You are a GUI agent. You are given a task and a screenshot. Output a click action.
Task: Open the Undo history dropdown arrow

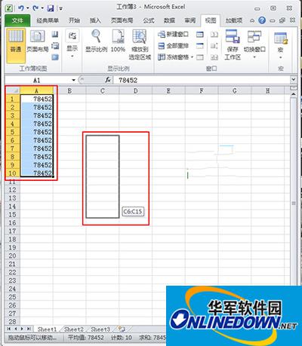tap(28, 8)
